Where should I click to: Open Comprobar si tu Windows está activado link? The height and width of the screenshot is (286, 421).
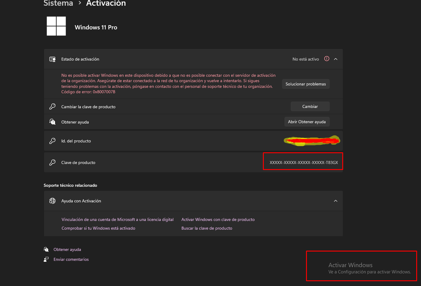[99, 228]
